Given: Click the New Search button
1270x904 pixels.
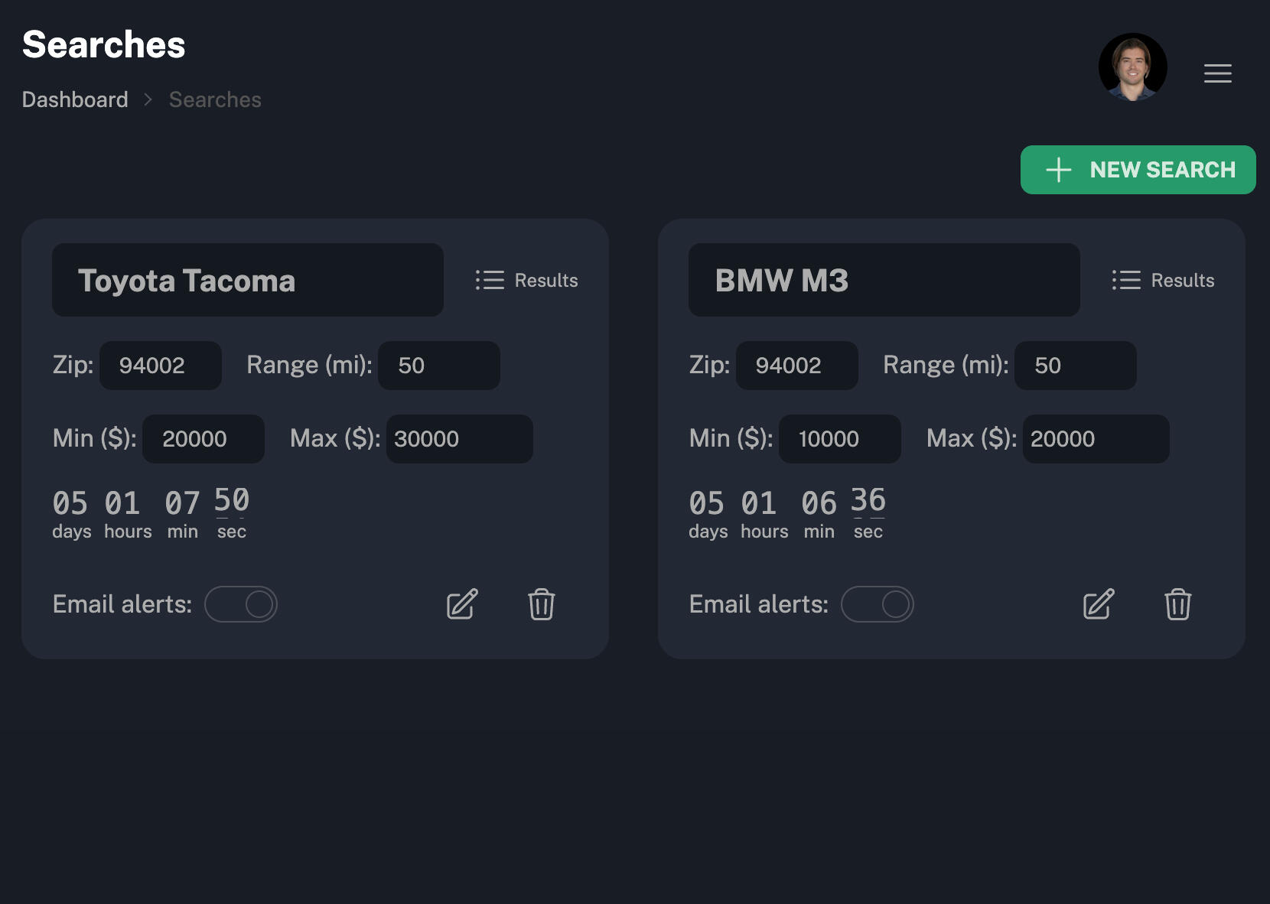Looking at the screenshot, I should (1138, 170).
